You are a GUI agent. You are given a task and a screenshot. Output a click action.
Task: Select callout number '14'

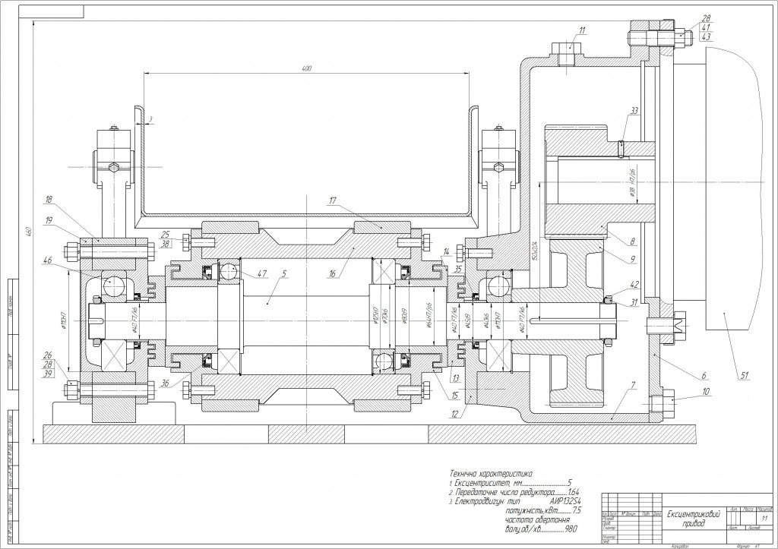446,253
